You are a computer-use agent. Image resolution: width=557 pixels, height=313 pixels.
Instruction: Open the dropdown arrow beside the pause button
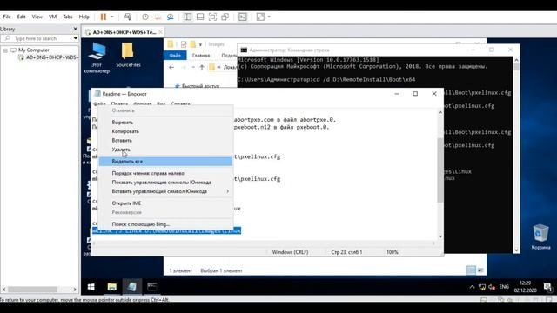[x=112, y=17]
